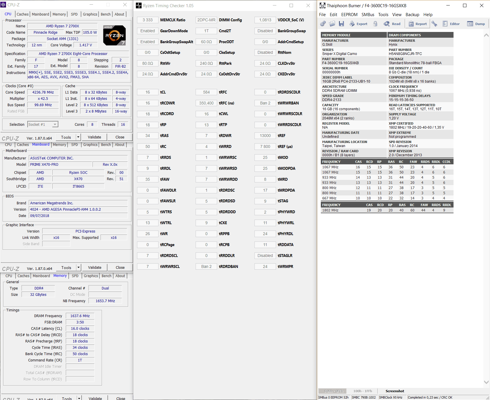
Task: Click the SMBClock 95 kHz status bar entry
Action: [391, 397]
